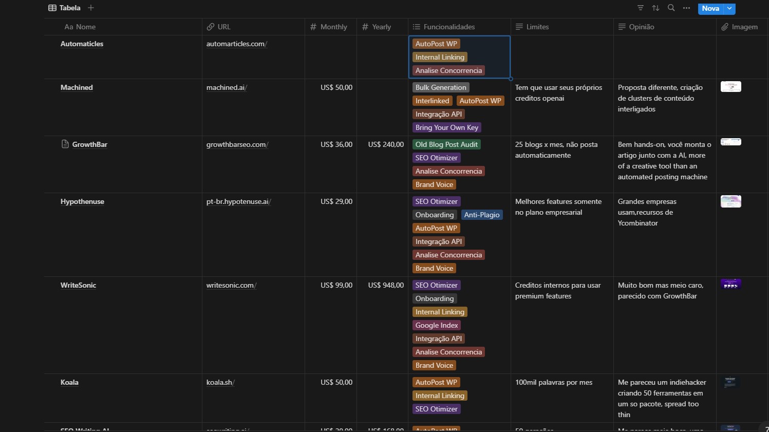Click Onboarding tag in Hypothenuse row
The width and height of the screenshot is (769, 432).
pyautogui.click(x=435, y=215)
